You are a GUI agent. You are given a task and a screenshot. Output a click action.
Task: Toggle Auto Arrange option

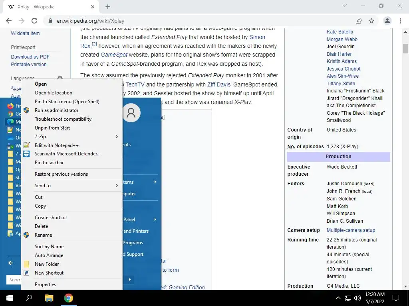72,255
